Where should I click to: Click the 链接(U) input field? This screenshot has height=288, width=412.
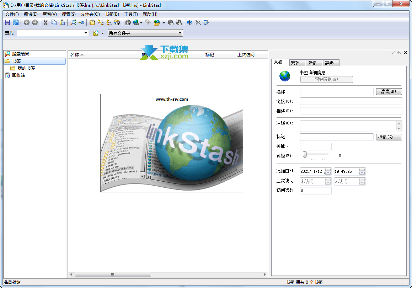tap(351, 101)
